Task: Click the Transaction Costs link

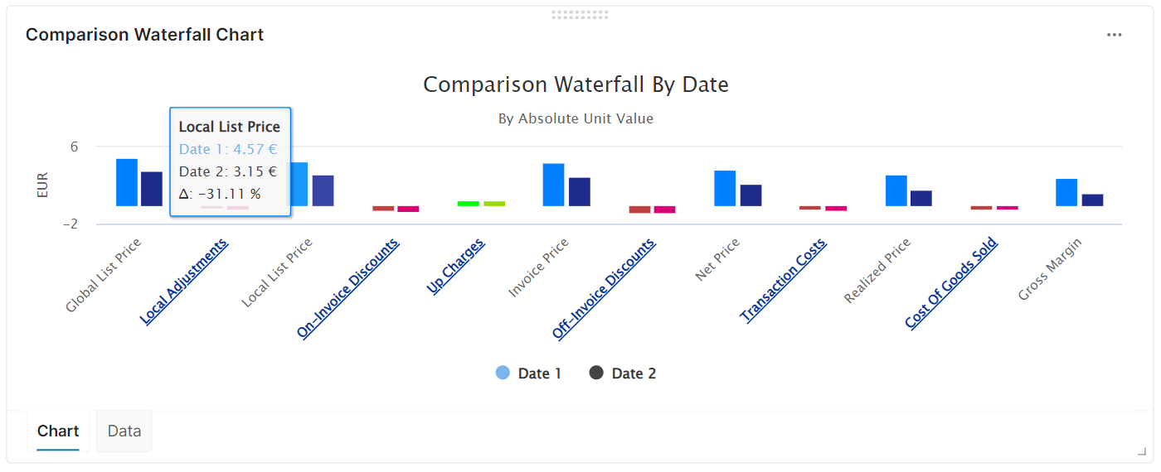Action: (x=784, y=281)
